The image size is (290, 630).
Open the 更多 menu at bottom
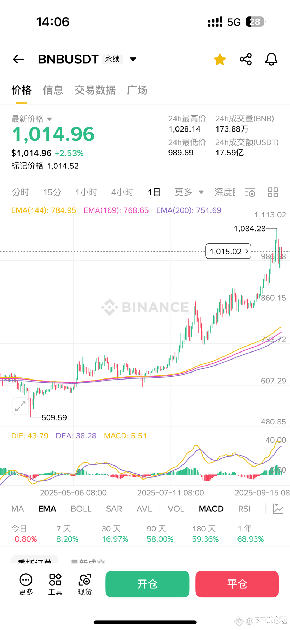pyautogui.click(x=26, y=585)
